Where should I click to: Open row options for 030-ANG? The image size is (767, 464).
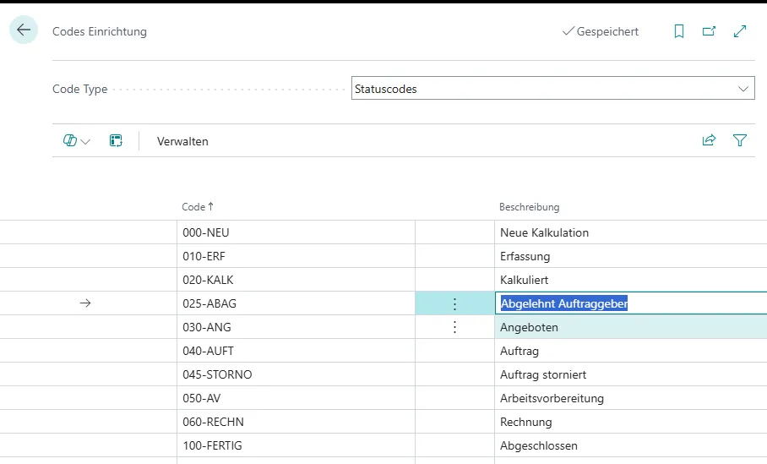pos(455,327)
